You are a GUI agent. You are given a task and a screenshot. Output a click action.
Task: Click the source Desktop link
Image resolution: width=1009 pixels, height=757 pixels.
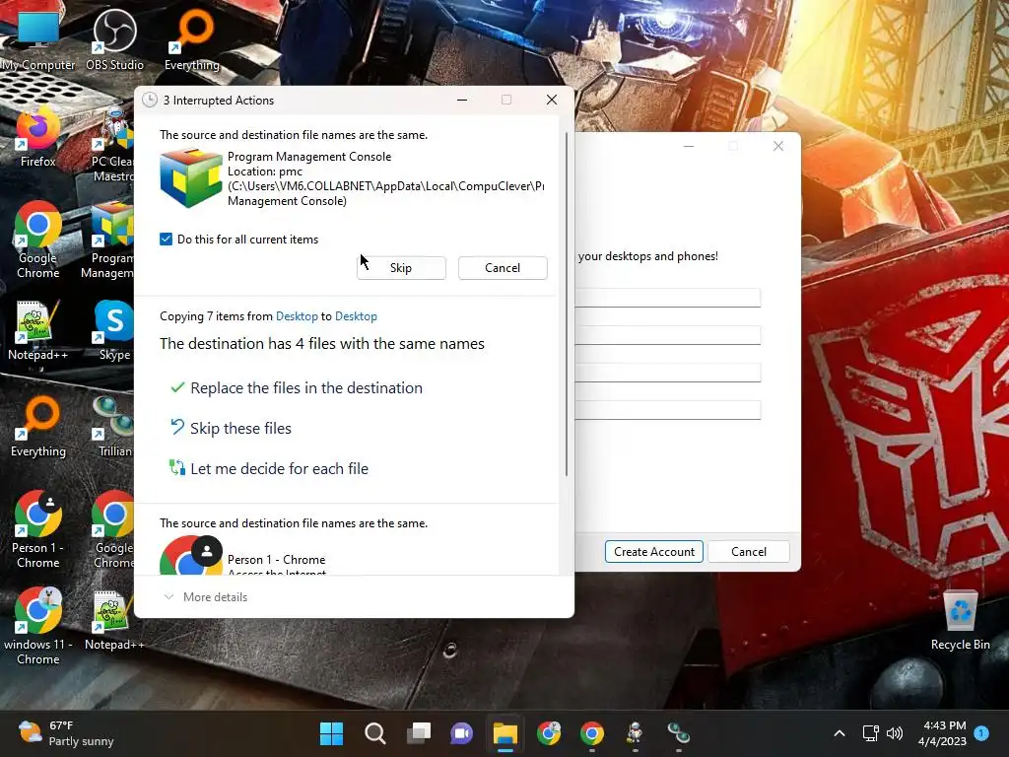(297, 316)
